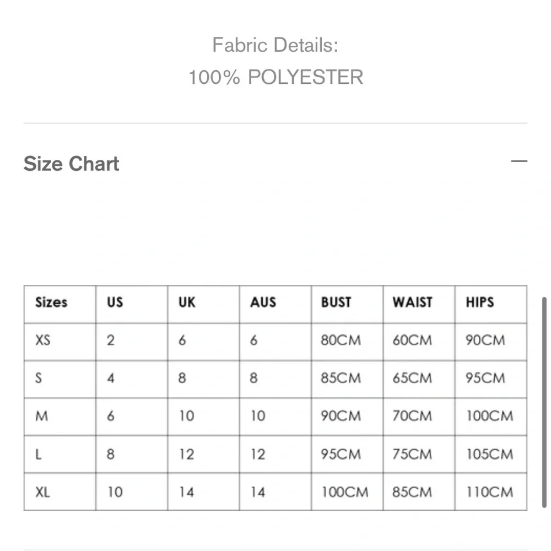Click the BUST column header

pos(336,302)
